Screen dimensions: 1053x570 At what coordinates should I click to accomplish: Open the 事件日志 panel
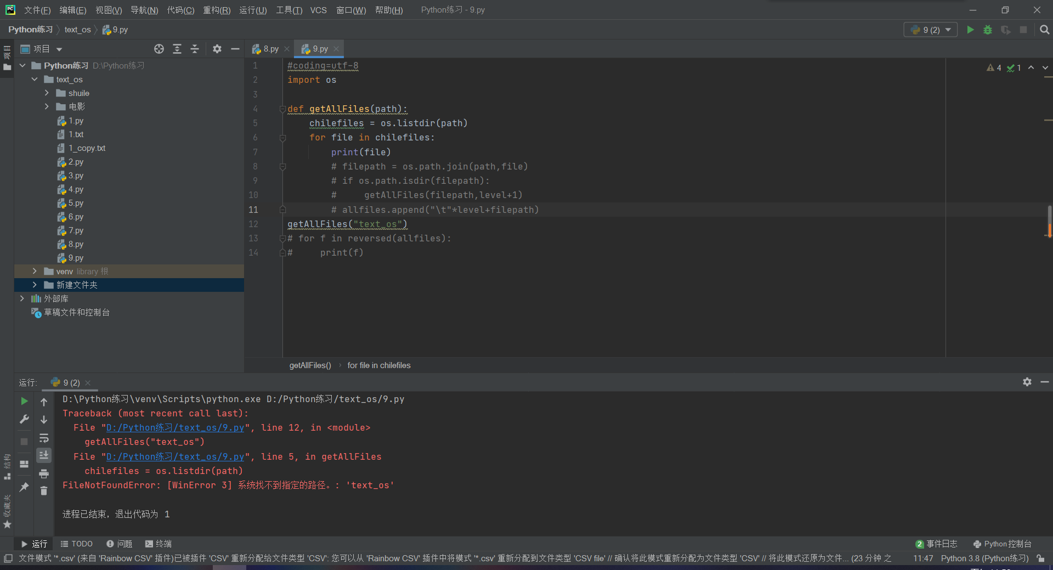point(936,544)
